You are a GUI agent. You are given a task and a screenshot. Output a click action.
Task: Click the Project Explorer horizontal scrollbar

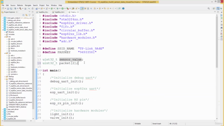pos(15,121)
